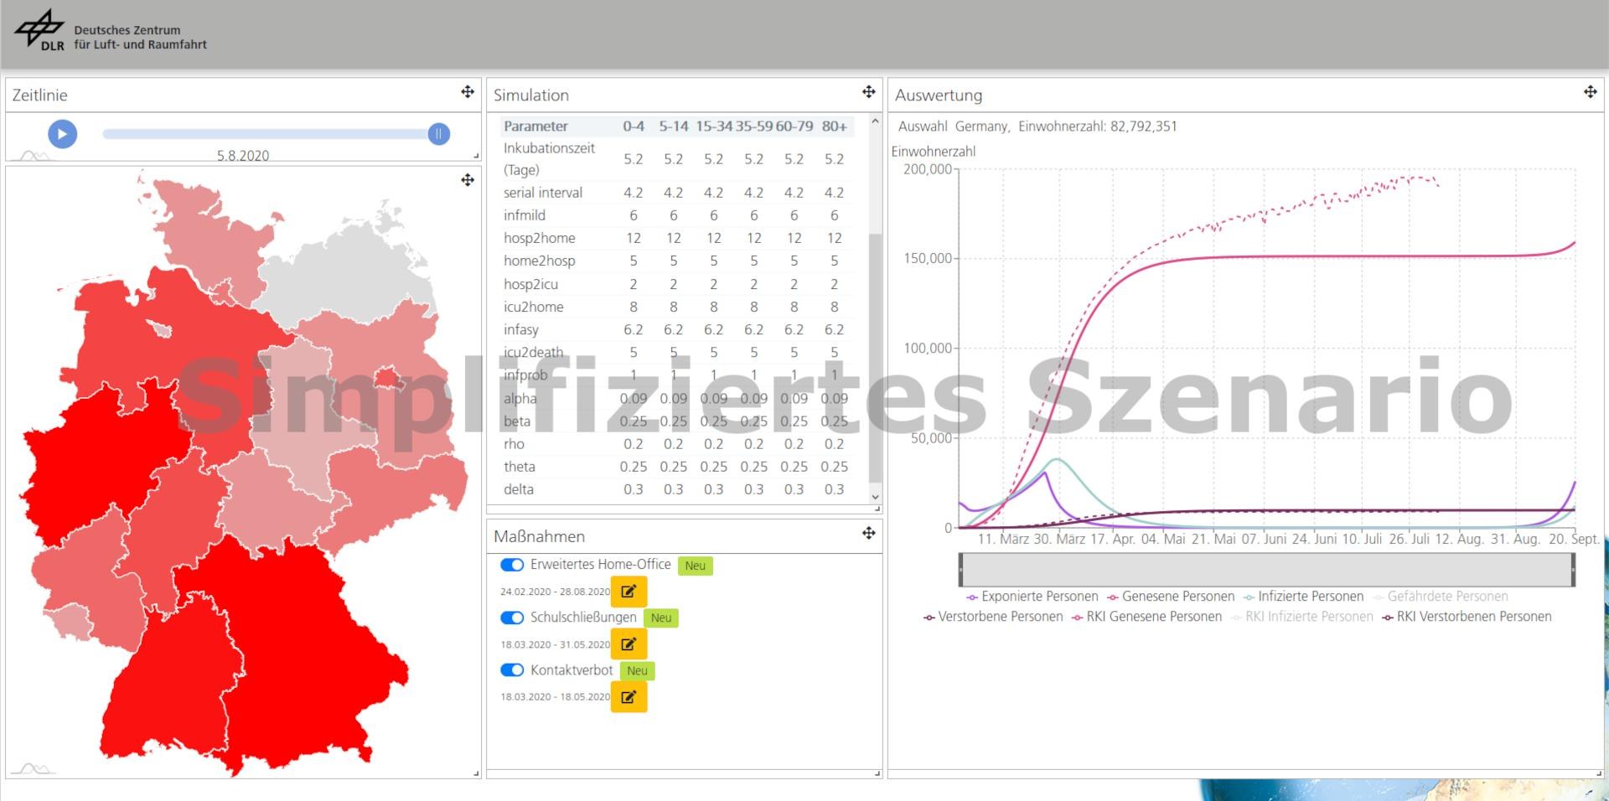1609x801 pixels.
Task: Click Auswahl Germany selection text
Action: (x=954, y=127)
